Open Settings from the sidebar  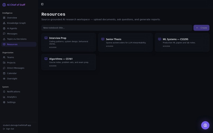(19, 102)
